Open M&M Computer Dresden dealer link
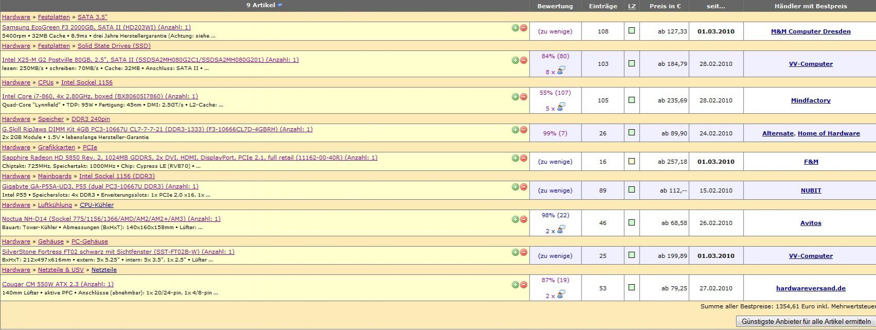This screenshot has width=876, height=330. tap(811, 31)
